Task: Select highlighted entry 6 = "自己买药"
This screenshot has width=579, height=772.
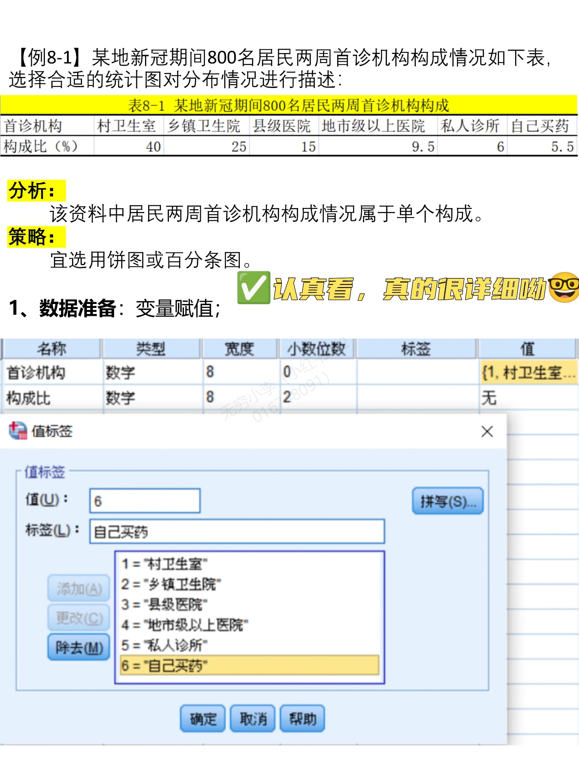Action: (x=249, y=666)
